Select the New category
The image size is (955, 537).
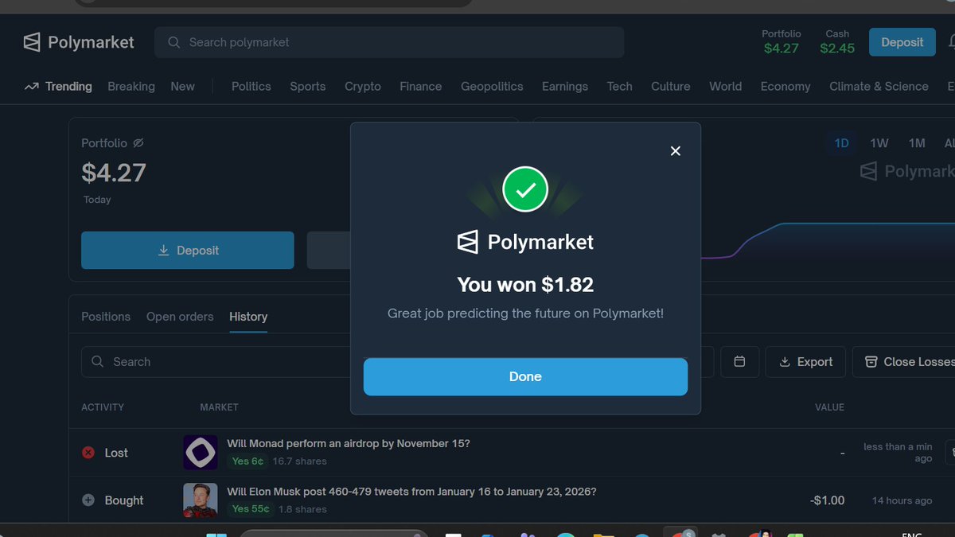[x=182, y=87]
